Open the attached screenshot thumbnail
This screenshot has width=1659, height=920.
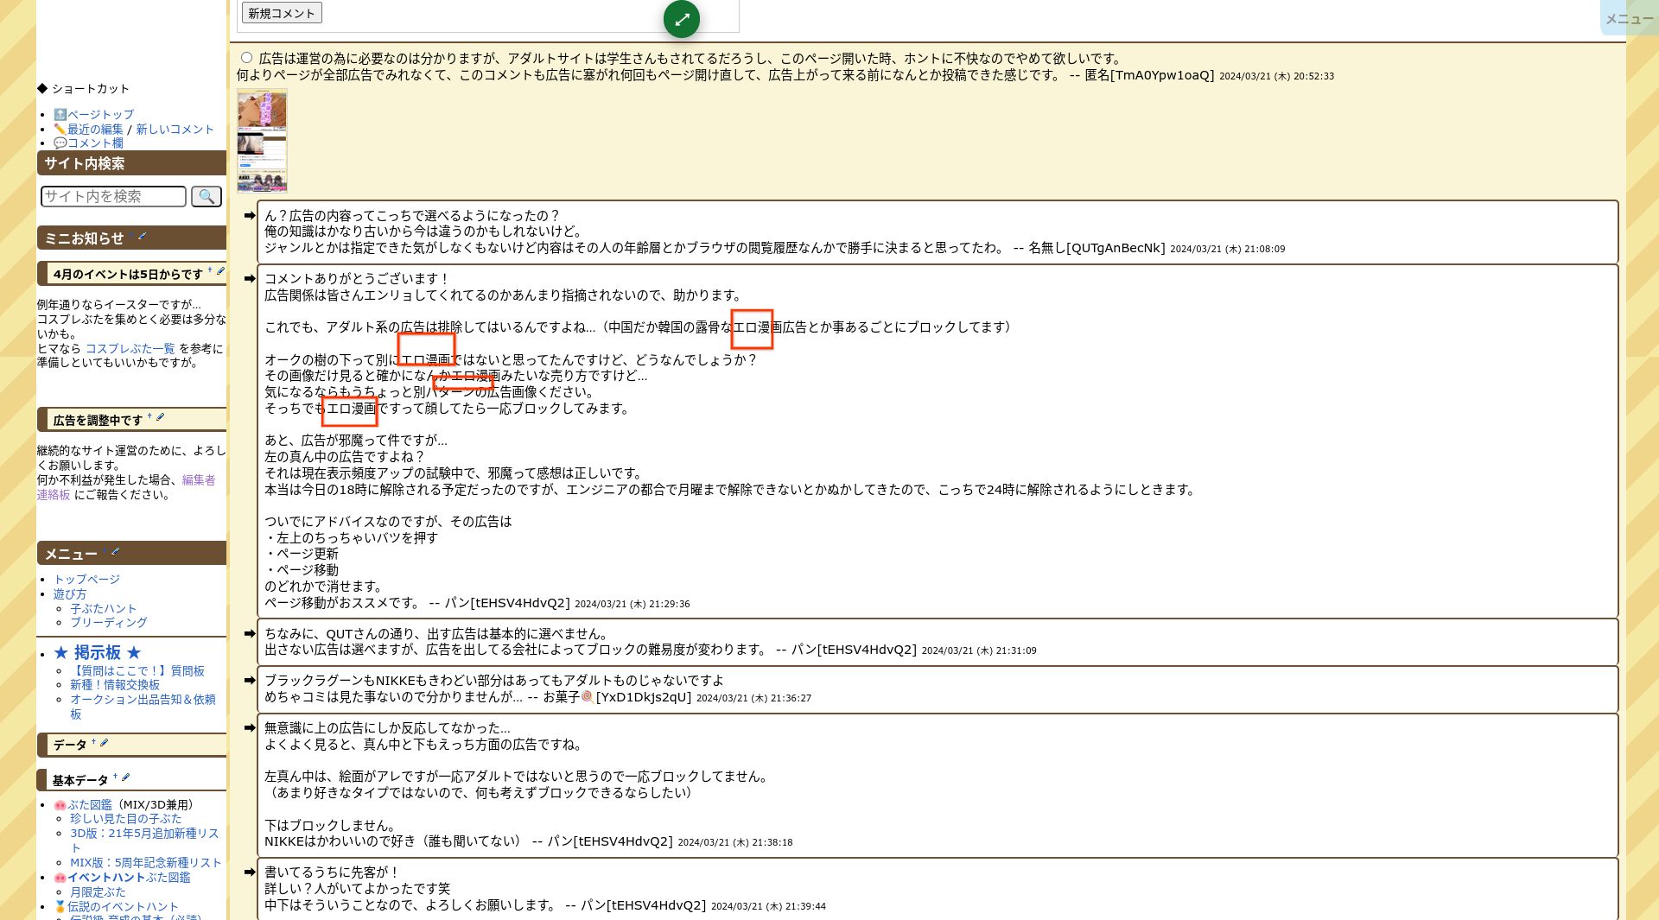click(x=262, y=140)
